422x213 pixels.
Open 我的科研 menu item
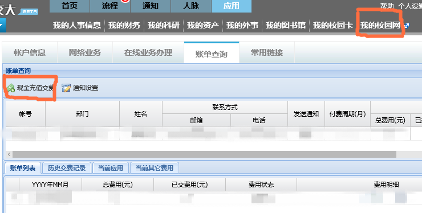coord(163,25)
